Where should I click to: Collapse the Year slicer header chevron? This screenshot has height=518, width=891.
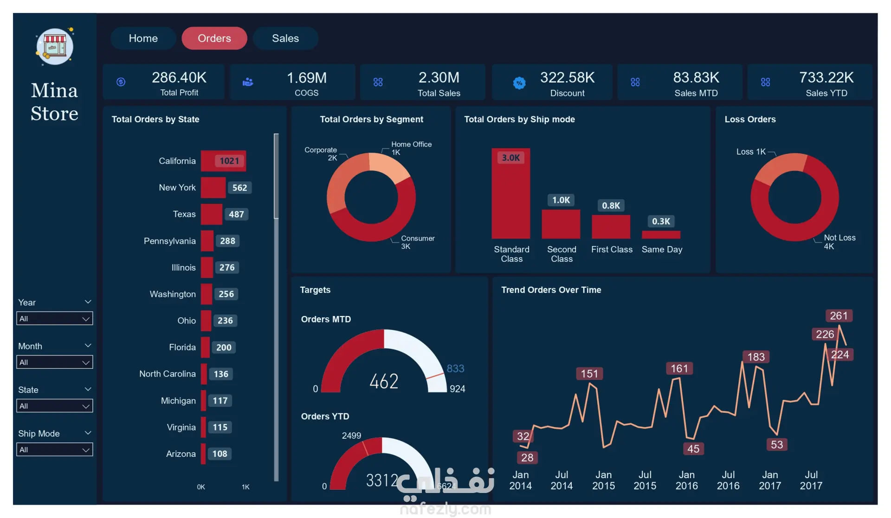(x=88, y=302)
